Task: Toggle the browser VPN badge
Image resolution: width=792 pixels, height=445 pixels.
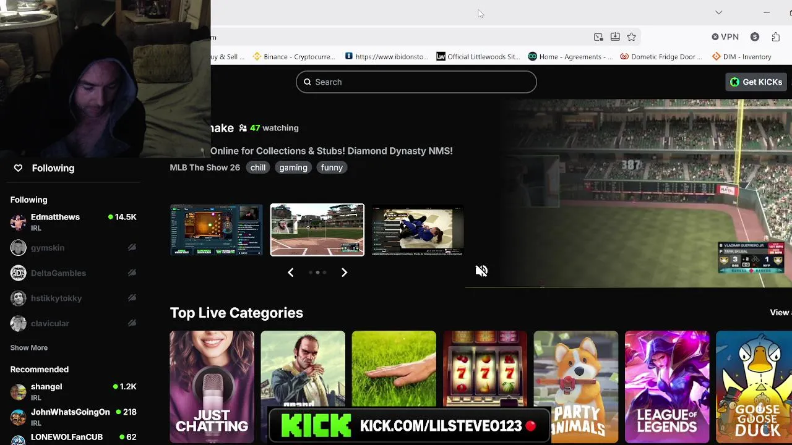Action: [725, 37]
